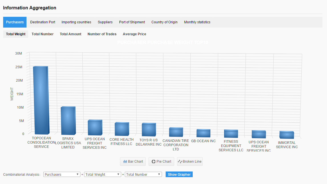This screenshot has height=184, width=327.
Task: Click the Combinatorial Analysis label
Action: (22, 175)
